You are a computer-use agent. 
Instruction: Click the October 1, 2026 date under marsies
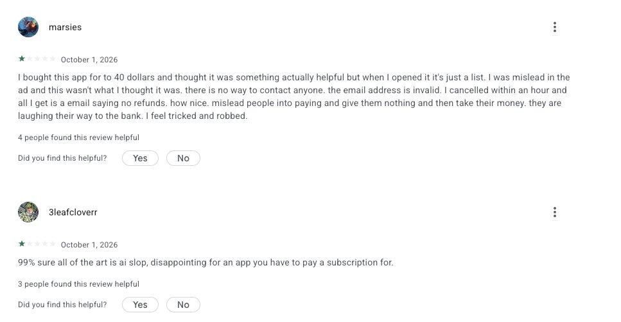click(x=89, y=60)
